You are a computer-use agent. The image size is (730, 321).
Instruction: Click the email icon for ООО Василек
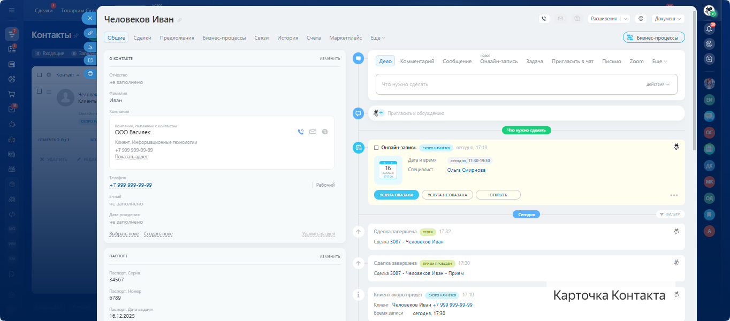click(x=313, y=132)
